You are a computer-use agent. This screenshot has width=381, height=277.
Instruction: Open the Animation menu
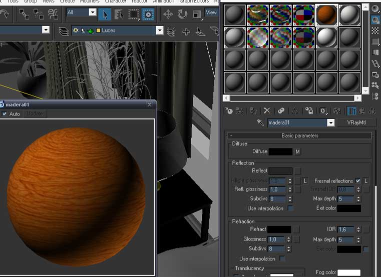pyautogui.click(x=164, y=1)
